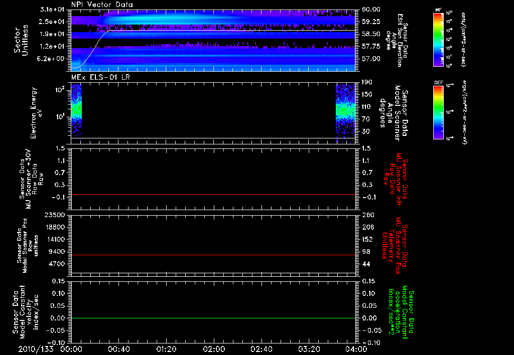The height and width of the screenshot is (355, 514).
Task: Click the 1.2e+01 sector tick value
Action: (x=52, y=47)
